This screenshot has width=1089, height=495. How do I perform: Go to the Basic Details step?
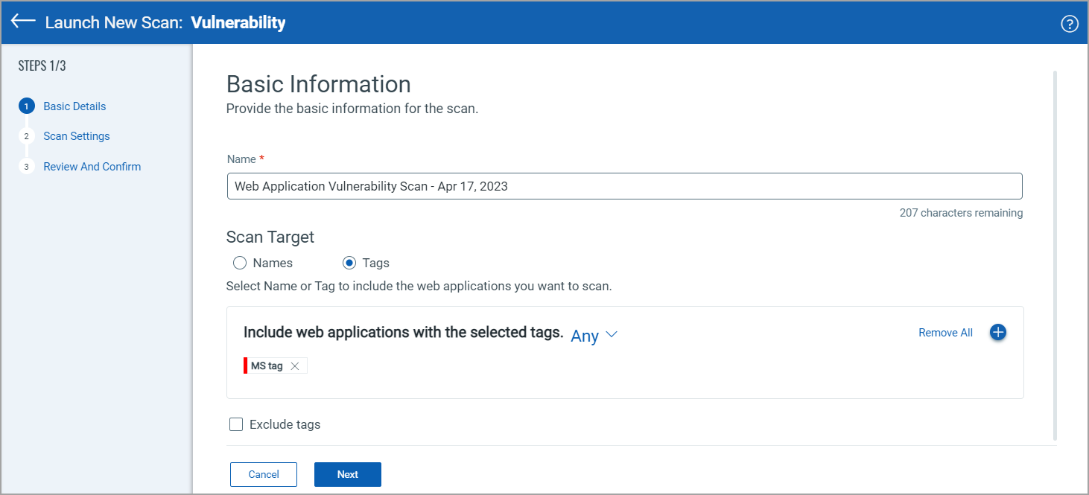(x=74, y=106)
